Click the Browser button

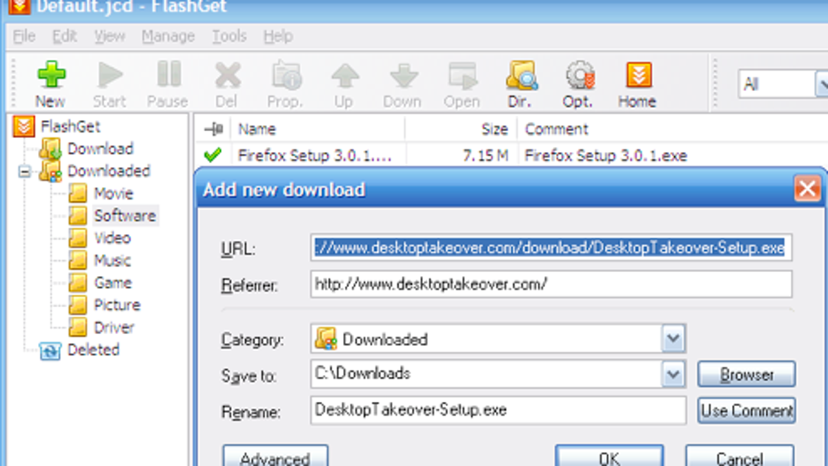point(747,375)
